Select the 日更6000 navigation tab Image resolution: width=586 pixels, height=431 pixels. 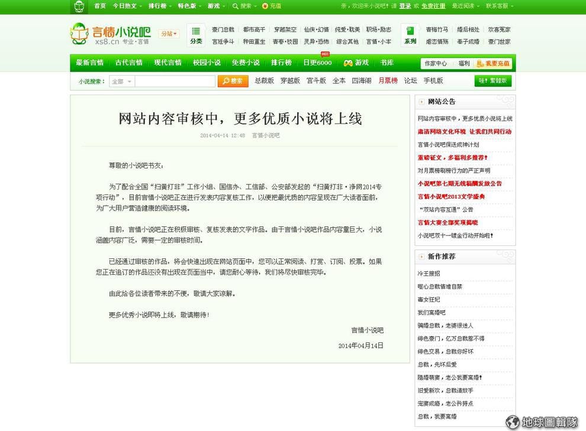click(x=317, y=63)
